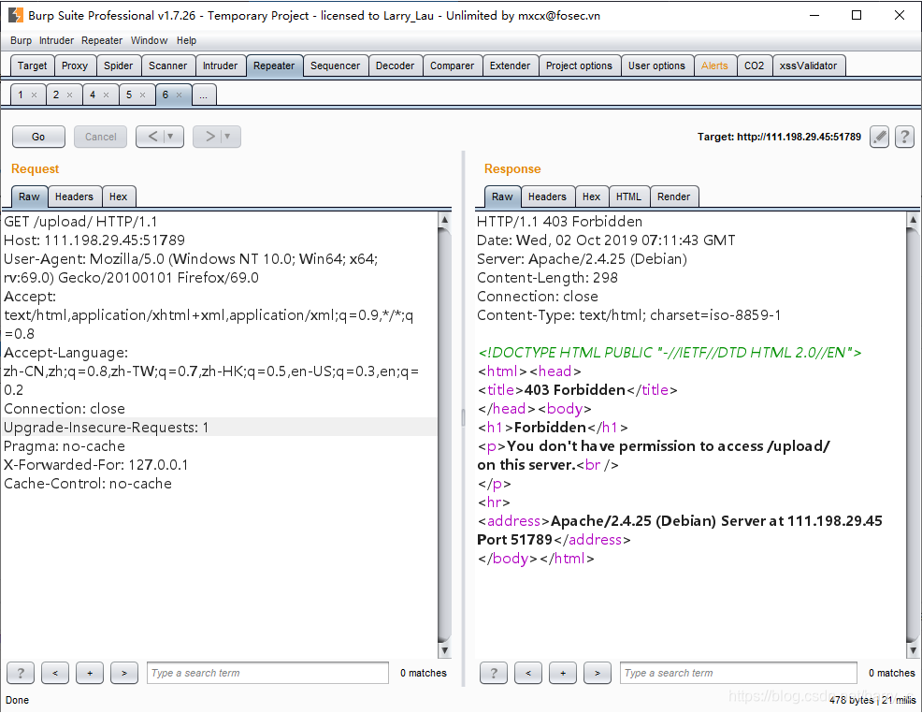Open the Intruder menu

(x=56, y=40)
